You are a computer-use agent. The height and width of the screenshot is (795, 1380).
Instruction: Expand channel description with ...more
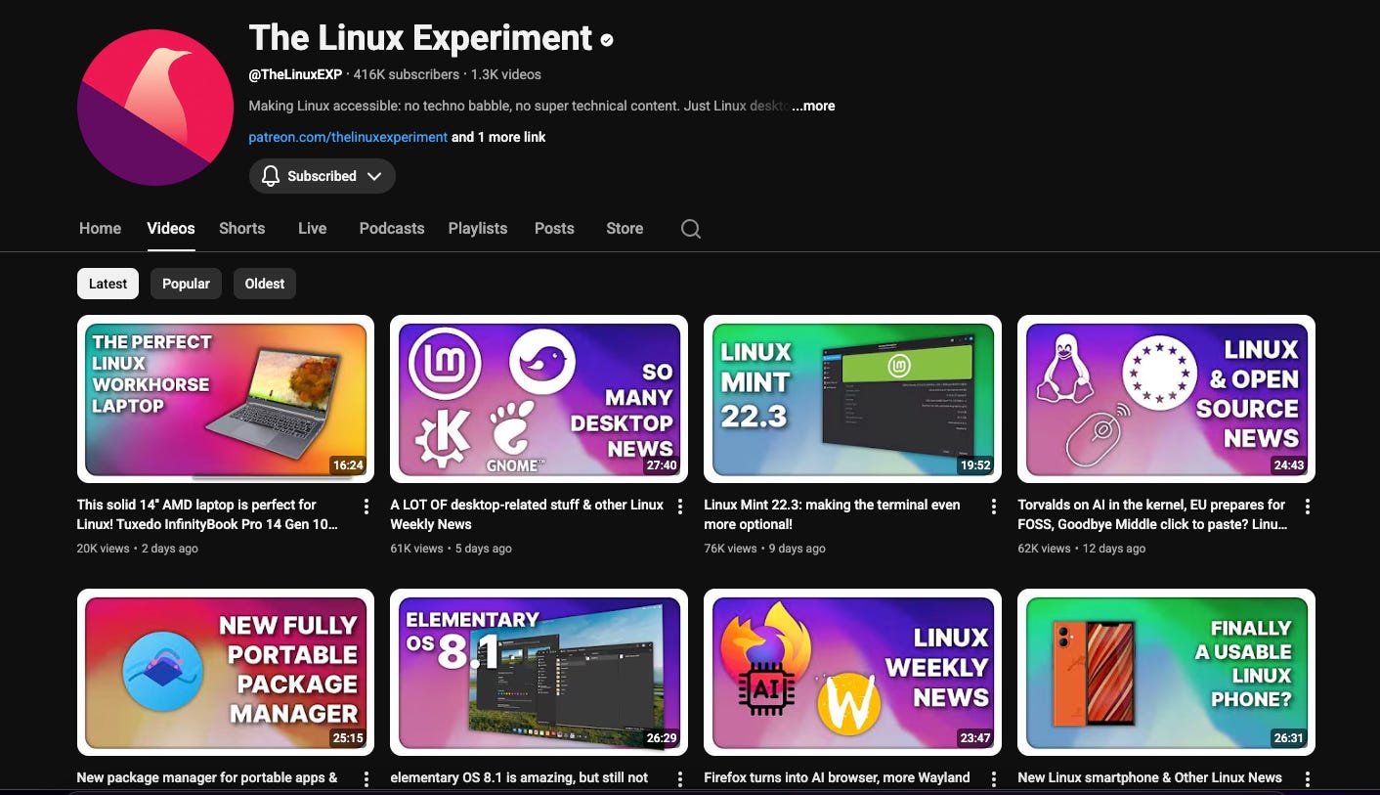coord(813,106)
